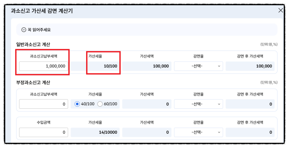Click the 가산세액 value 100,000 field

pyautogui.click(x=147, y=66)
